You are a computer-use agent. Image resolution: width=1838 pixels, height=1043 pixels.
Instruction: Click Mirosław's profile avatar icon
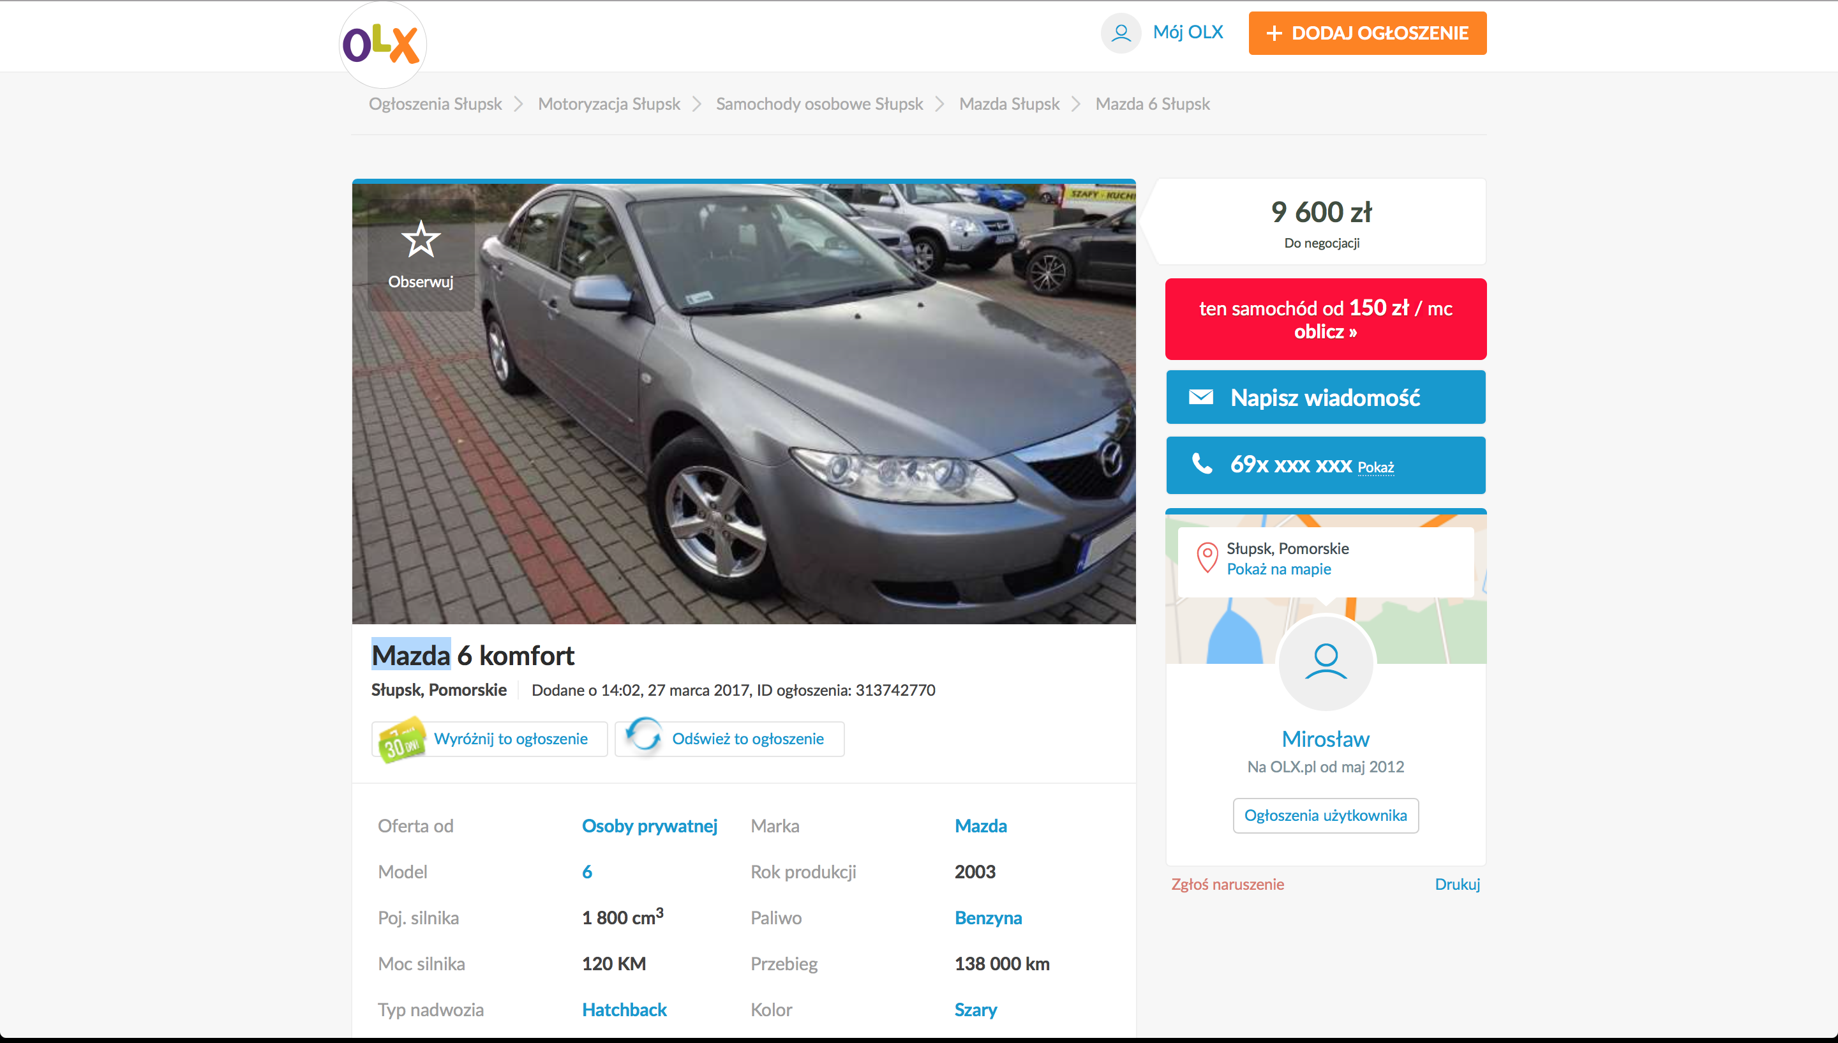[1326, 663]
